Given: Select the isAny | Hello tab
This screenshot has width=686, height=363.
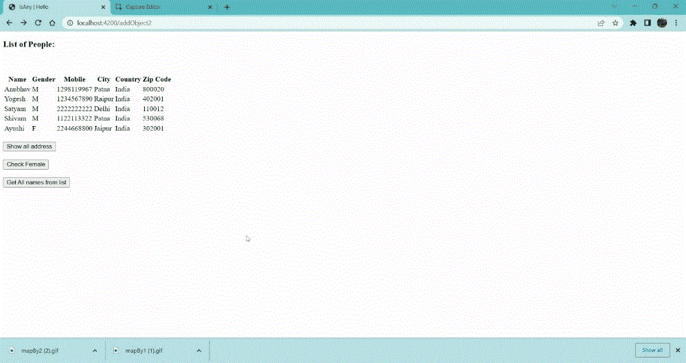Looking at the screenshot, I should pyautogui.click(x=56, y=7).
